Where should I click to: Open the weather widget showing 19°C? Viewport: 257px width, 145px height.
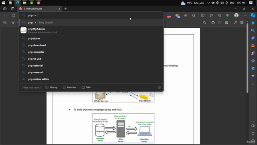[192, 3]
